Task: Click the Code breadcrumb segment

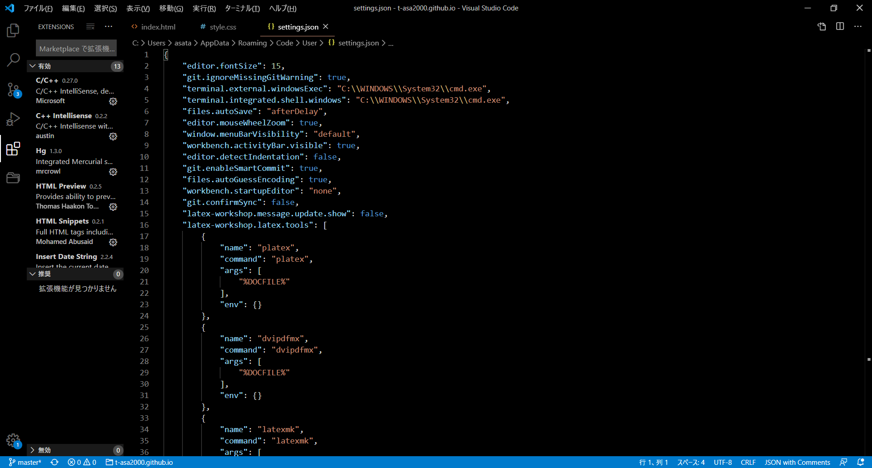Action: [x=284, y=43]
